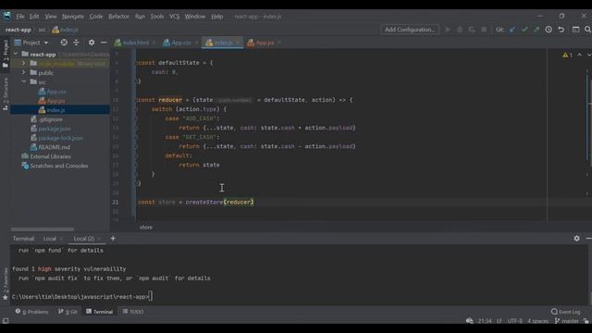The image size is (592, 333).
Task: Collapse the react-app root folder
Action: point(16,54)
